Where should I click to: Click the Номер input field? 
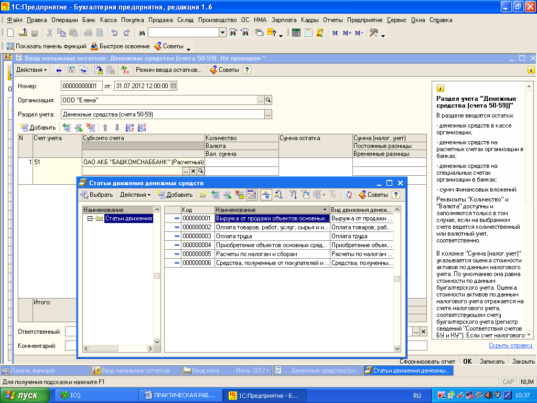pyautogui.click(x=81, y=86)
